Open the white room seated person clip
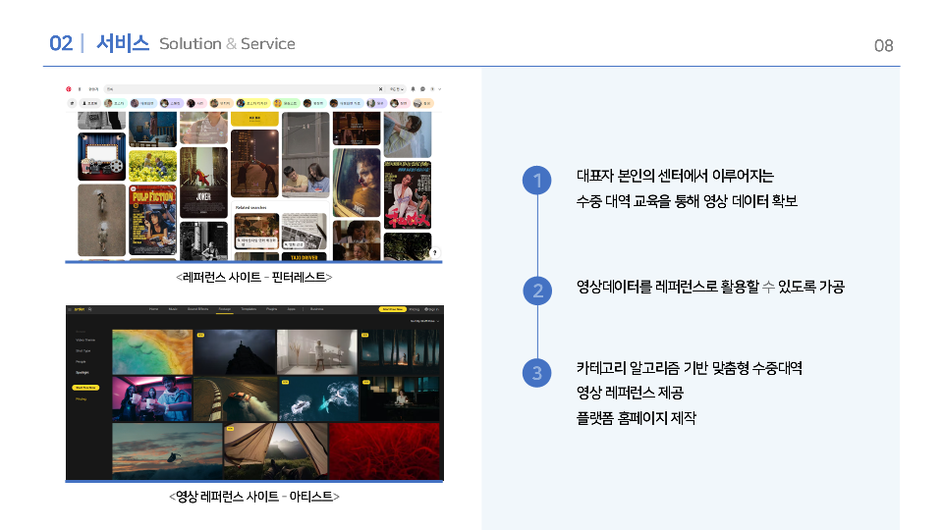Viewport: 943px width, 530px height. tap(317, 351)
